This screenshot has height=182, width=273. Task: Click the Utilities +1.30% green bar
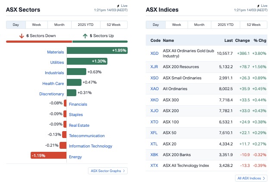click(87, 61)
